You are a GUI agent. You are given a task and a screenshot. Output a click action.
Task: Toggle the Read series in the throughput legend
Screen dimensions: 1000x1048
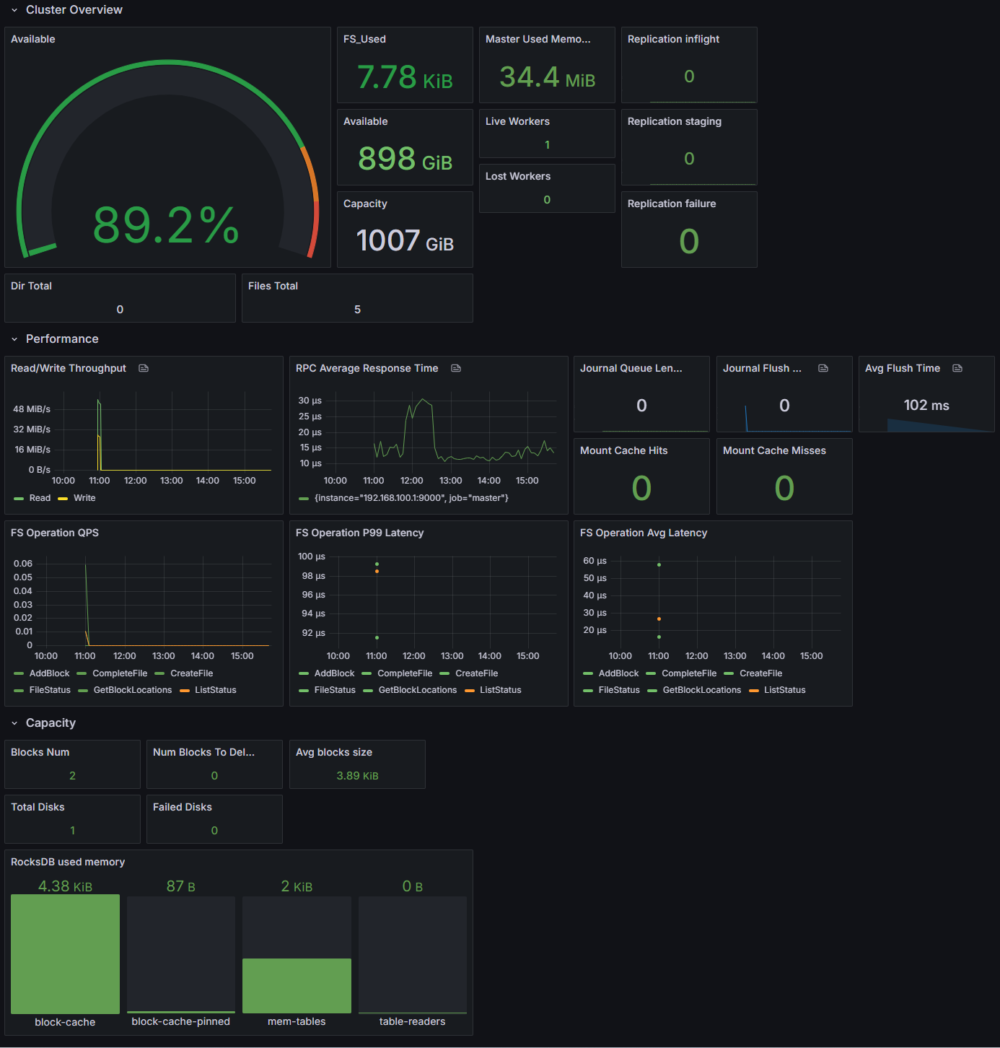[x=40, y=498]
